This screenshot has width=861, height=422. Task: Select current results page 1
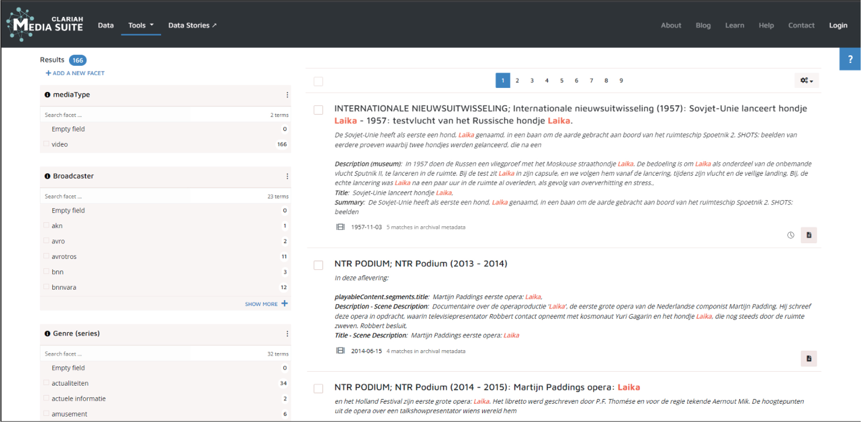click(x=503, y=80)
